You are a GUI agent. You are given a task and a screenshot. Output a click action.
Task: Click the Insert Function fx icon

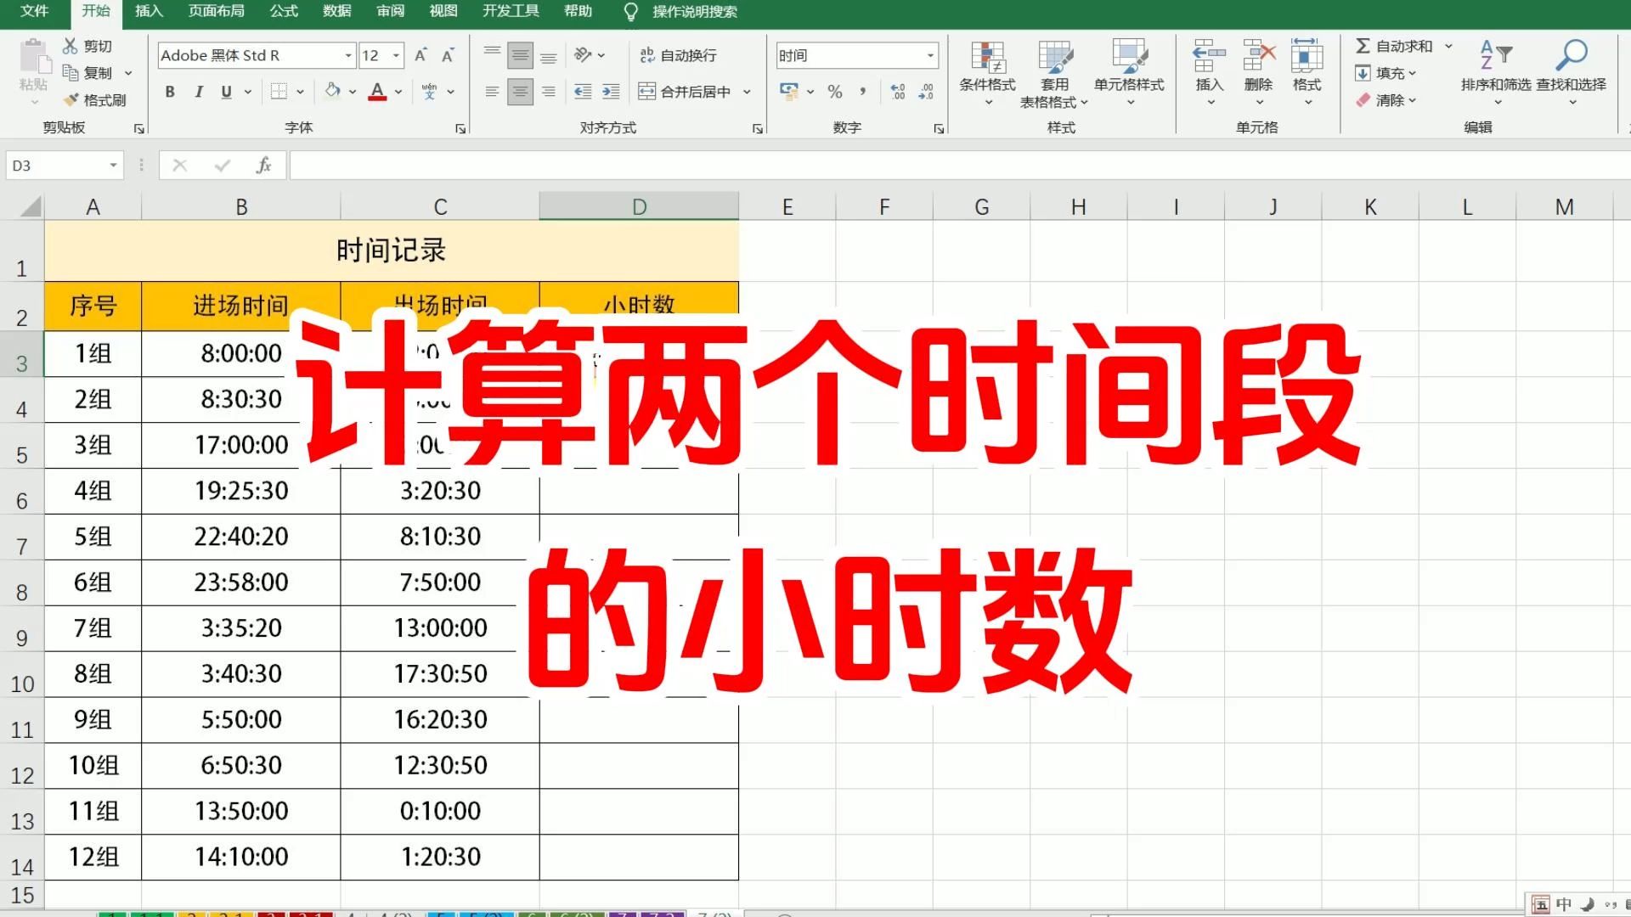[263, 166]
